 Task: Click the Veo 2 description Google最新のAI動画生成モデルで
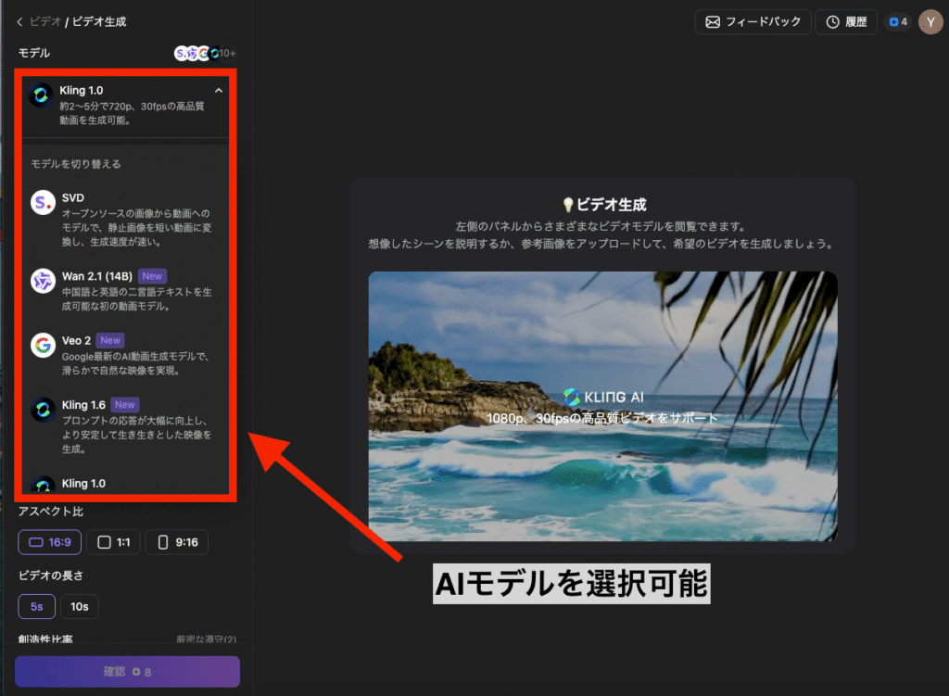(x=135, y=357)
